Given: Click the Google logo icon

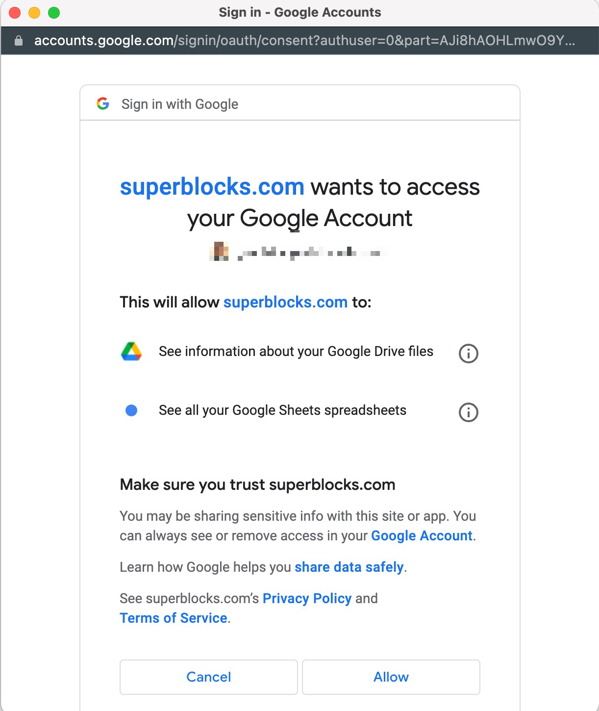Looking at the screenshot, I should [x=103, y=103].
